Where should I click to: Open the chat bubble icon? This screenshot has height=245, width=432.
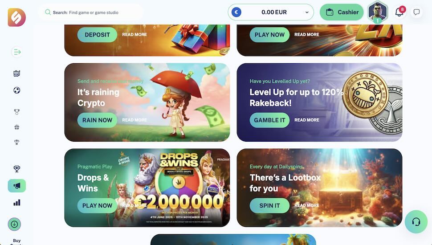416,12
